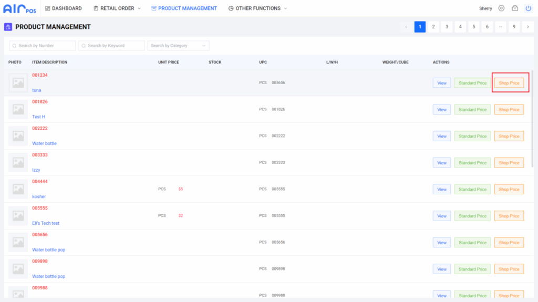Click the Search by Keyword field
The height and width of the screenshot is (302, 538).
pos(111,46)
